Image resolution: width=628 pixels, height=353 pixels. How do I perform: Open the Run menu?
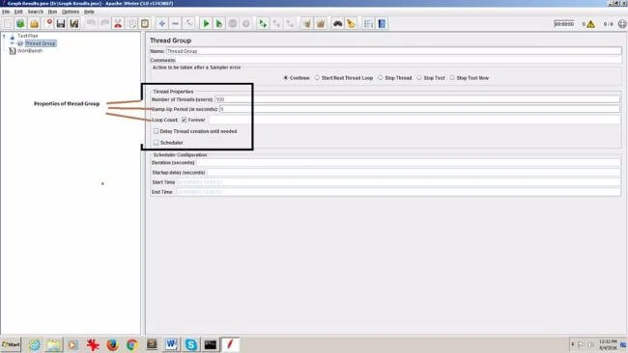(x=52, y=12)
